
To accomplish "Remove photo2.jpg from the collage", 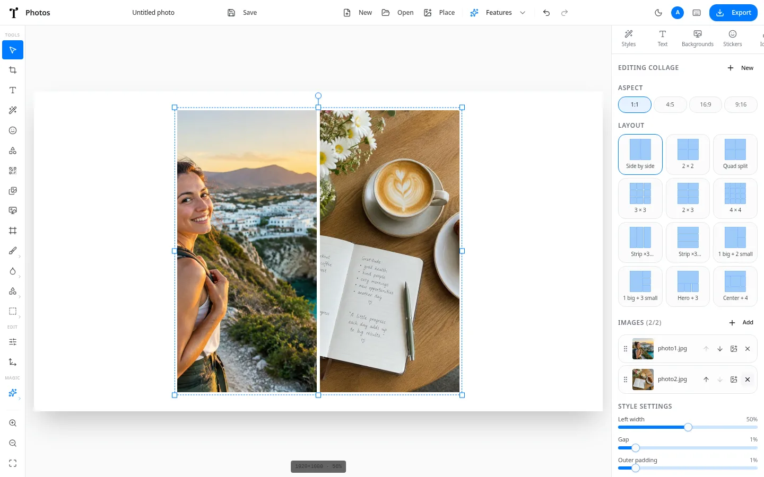I will click(x=748, y=379).
